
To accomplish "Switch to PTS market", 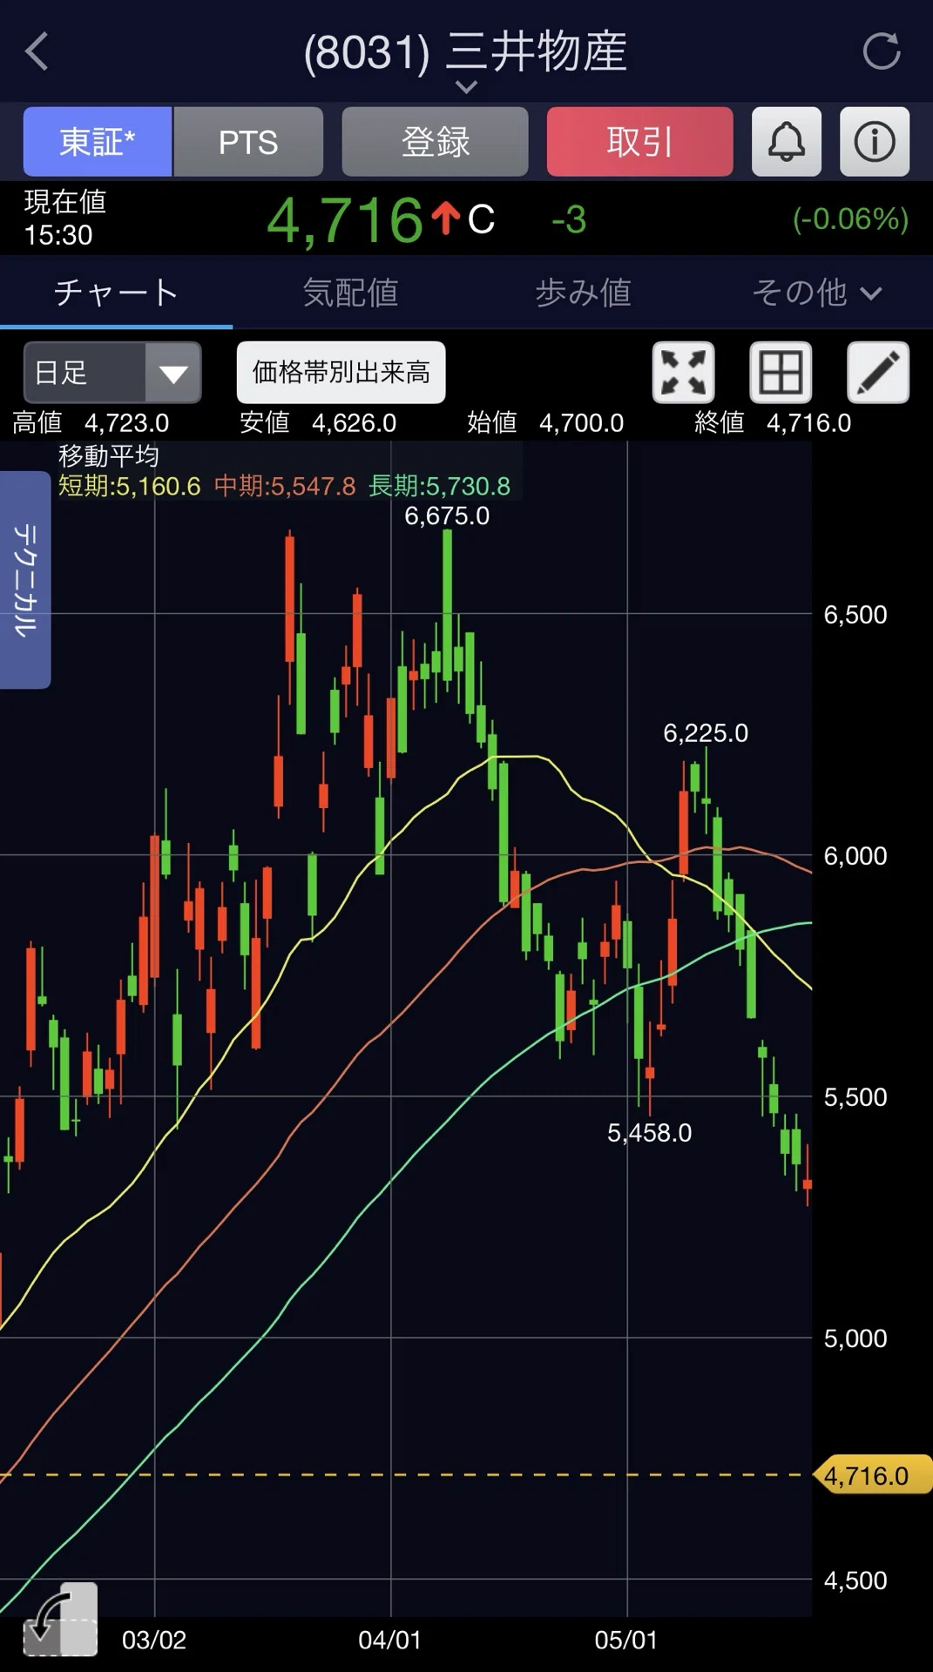I will 248,142.
